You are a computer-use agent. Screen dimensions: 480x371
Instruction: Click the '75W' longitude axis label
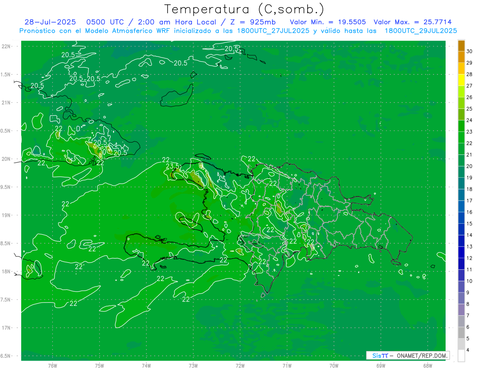(99, 365)
